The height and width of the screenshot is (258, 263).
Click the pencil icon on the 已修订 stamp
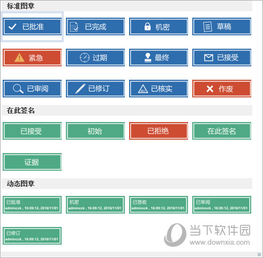coord(80,88)
